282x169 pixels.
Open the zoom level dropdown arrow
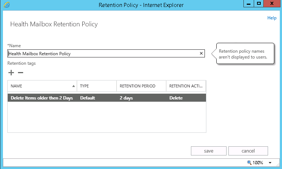point(270,163)
